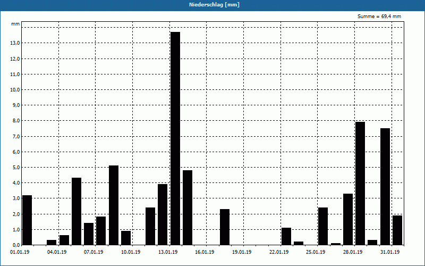Select the 31.01.19 date label

pyautogui.click(x=390, y=252)
